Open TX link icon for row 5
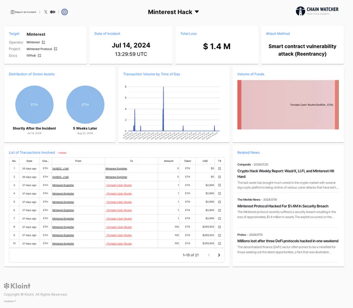Image resolution: width=353 pixels, height=308 pixels. click(x=220, y=202)
